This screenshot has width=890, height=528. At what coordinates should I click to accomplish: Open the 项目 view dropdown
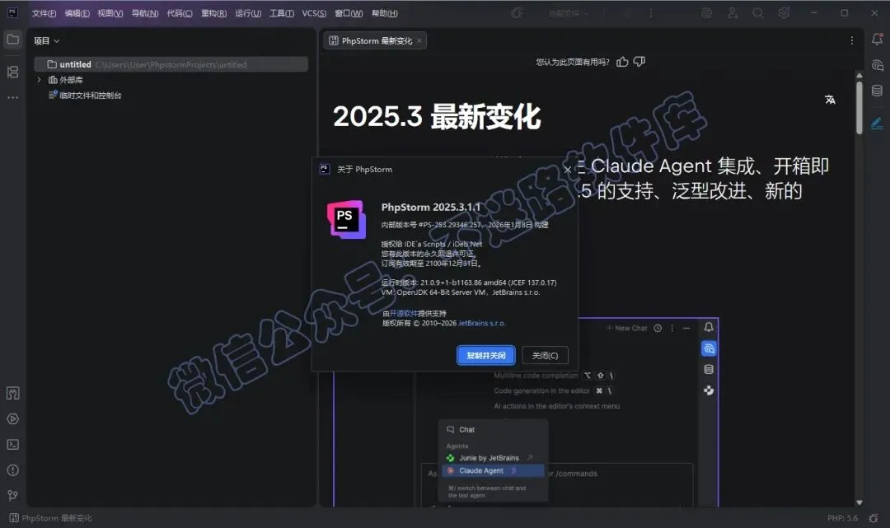click(46, 41)
